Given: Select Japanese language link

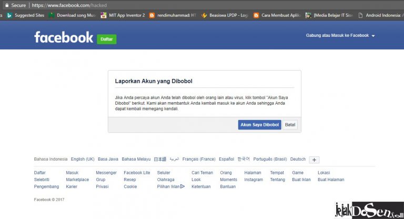Looking at the screenshot, I should point(160,159).
